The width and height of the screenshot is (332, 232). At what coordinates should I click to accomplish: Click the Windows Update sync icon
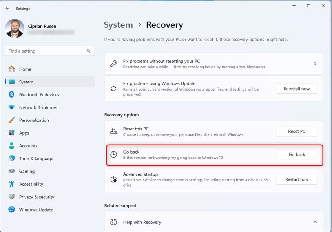click(x=11, y=210)
